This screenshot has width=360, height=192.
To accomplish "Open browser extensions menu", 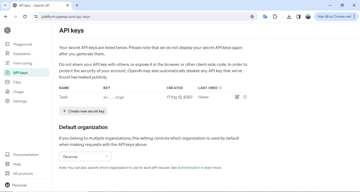I will [x=275, y=16].
